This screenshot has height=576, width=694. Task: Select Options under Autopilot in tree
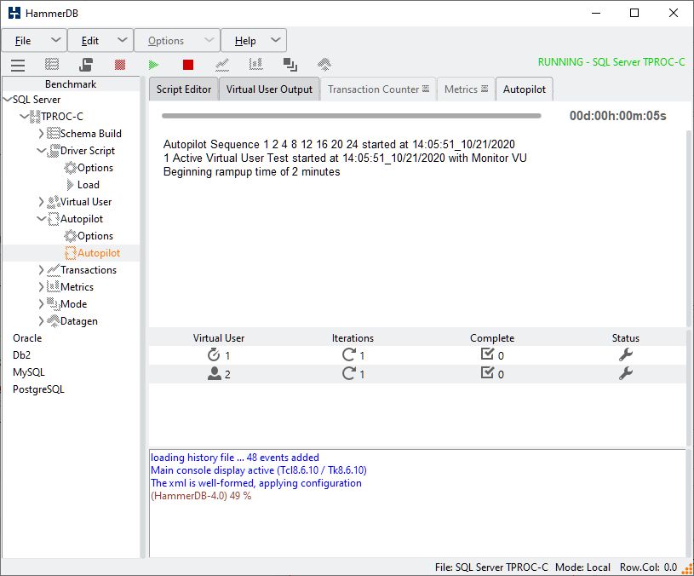tap(95, 236)
